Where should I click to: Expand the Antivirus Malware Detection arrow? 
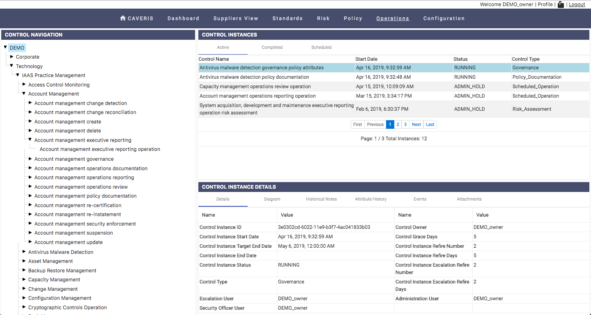pyautogui.click(x=24, y=252)
